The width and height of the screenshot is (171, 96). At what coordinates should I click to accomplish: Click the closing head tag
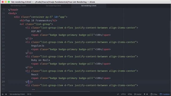(x=13, y=10)
